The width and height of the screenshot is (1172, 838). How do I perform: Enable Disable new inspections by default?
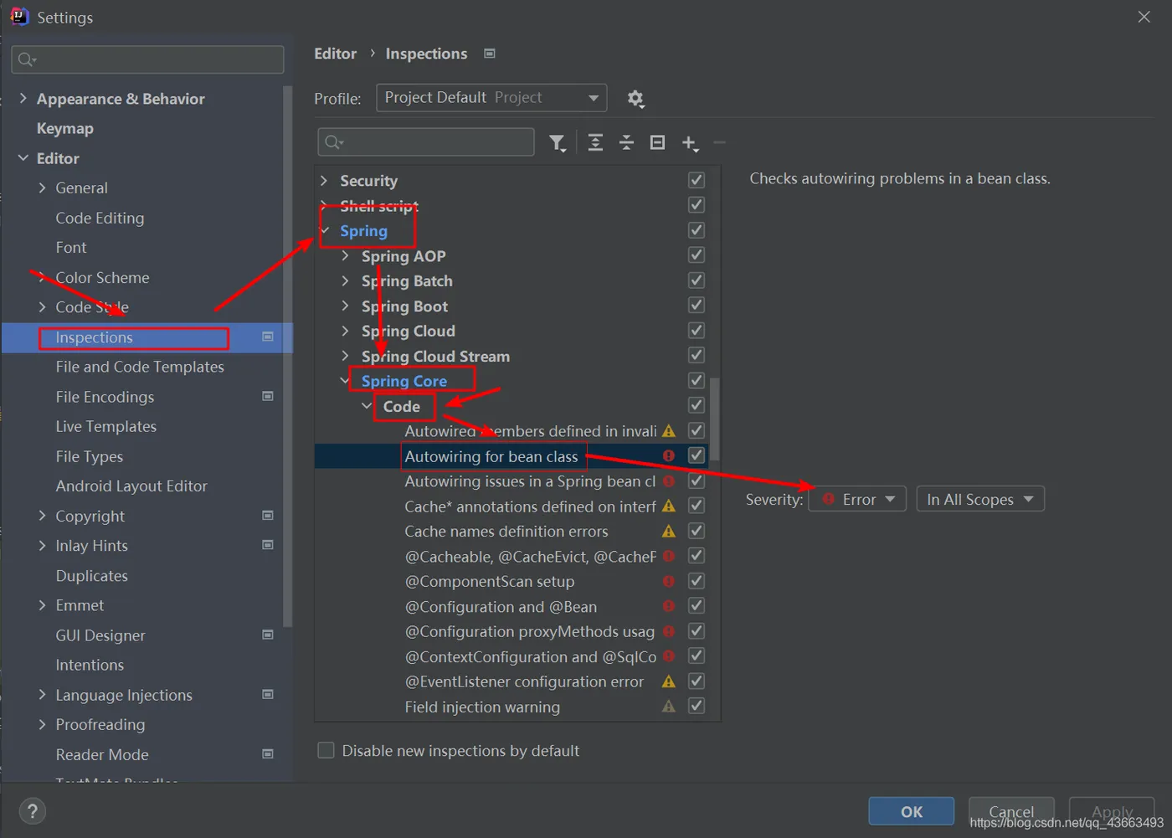click(x=326, y=750)
